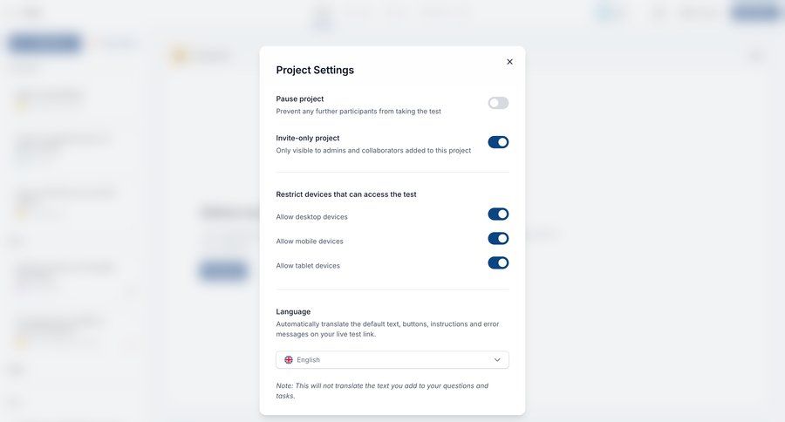The height and width of the screenshot is (422, 785).
Task: Click the "Invite-only project" label
Action: [308, 138]
